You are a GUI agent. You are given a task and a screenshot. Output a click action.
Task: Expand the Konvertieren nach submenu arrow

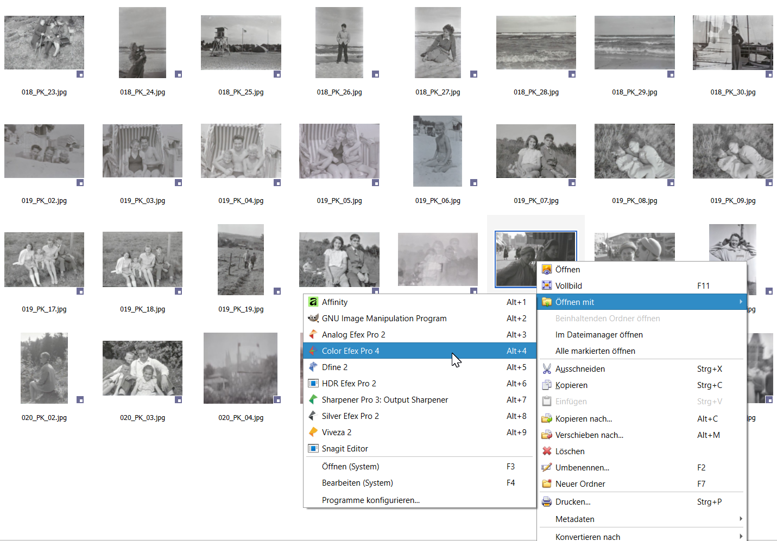click(741, 536)
